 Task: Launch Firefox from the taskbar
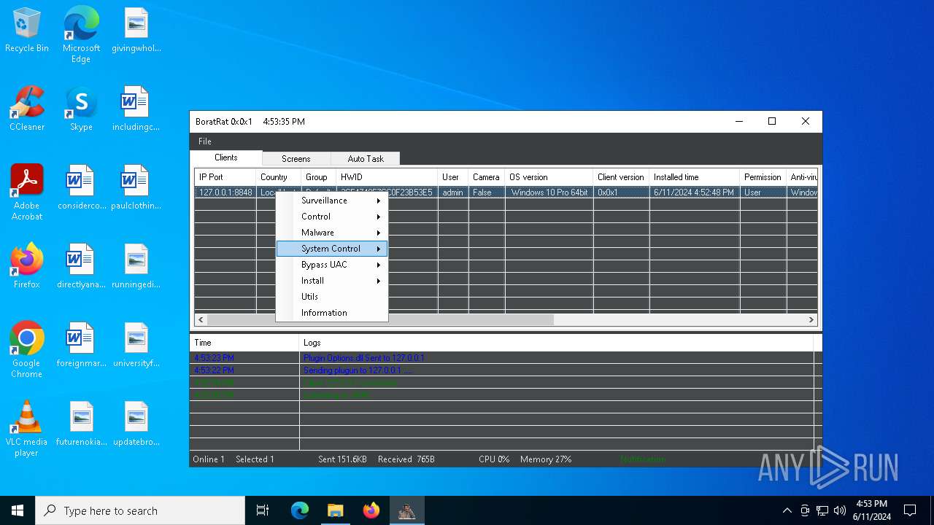(371, 510)
